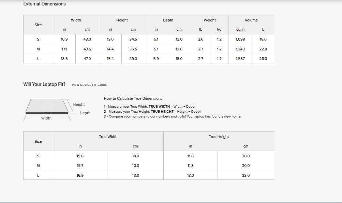Select the Weight column header
The width and height of the screenshot is (342, 203).
(x=210, y=20)
